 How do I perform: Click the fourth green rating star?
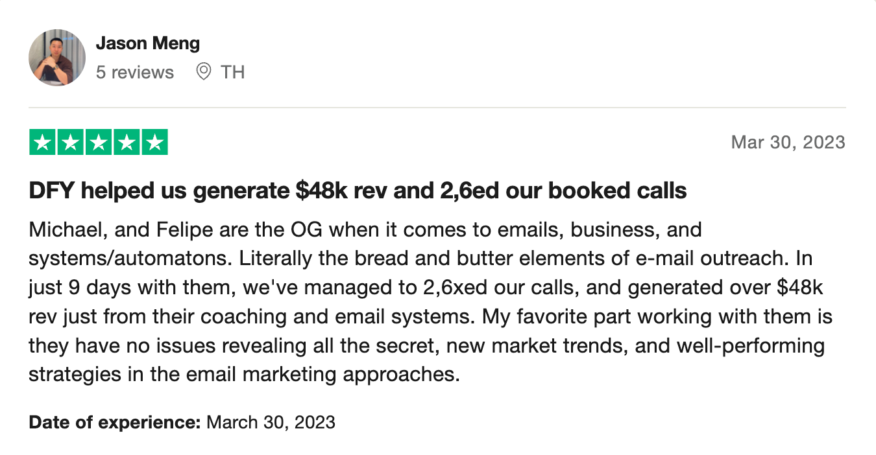pyautogui.click(x=127, y=143)
